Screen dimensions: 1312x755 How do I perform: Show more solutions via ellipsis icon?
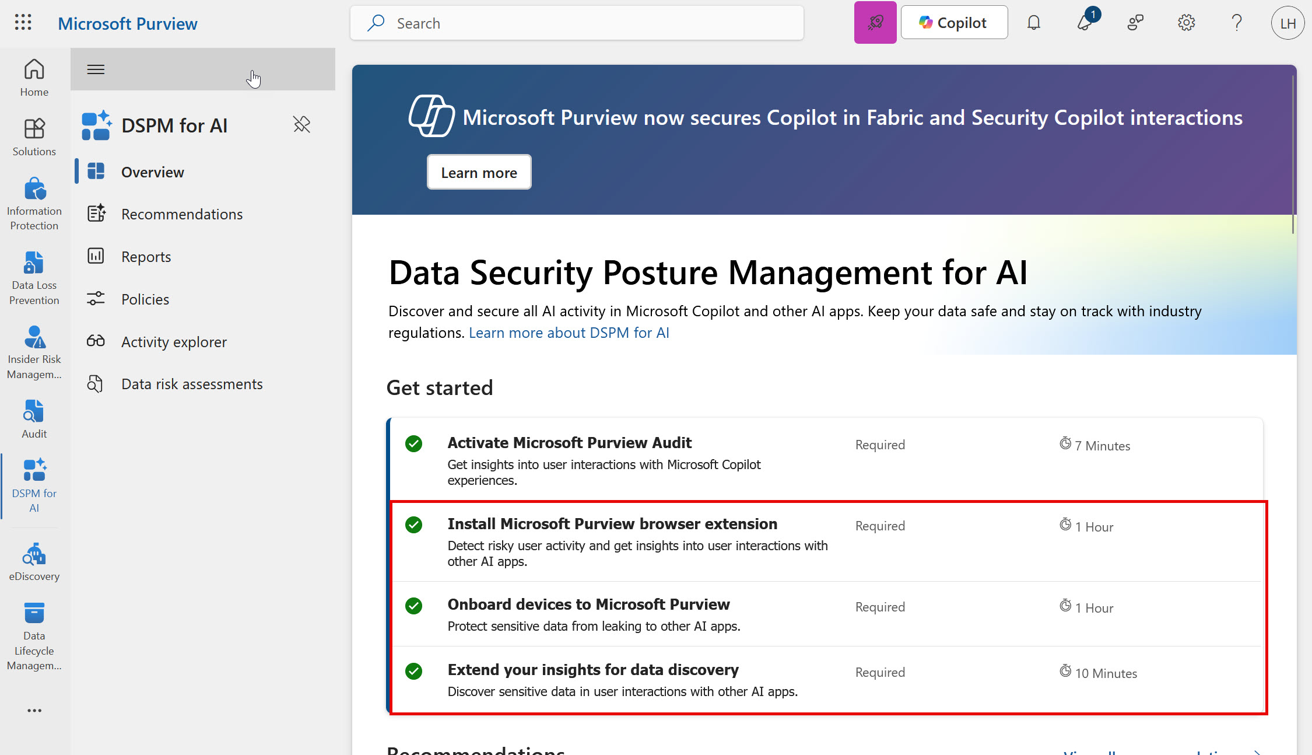pyautogui.click(x=34, y=710)
